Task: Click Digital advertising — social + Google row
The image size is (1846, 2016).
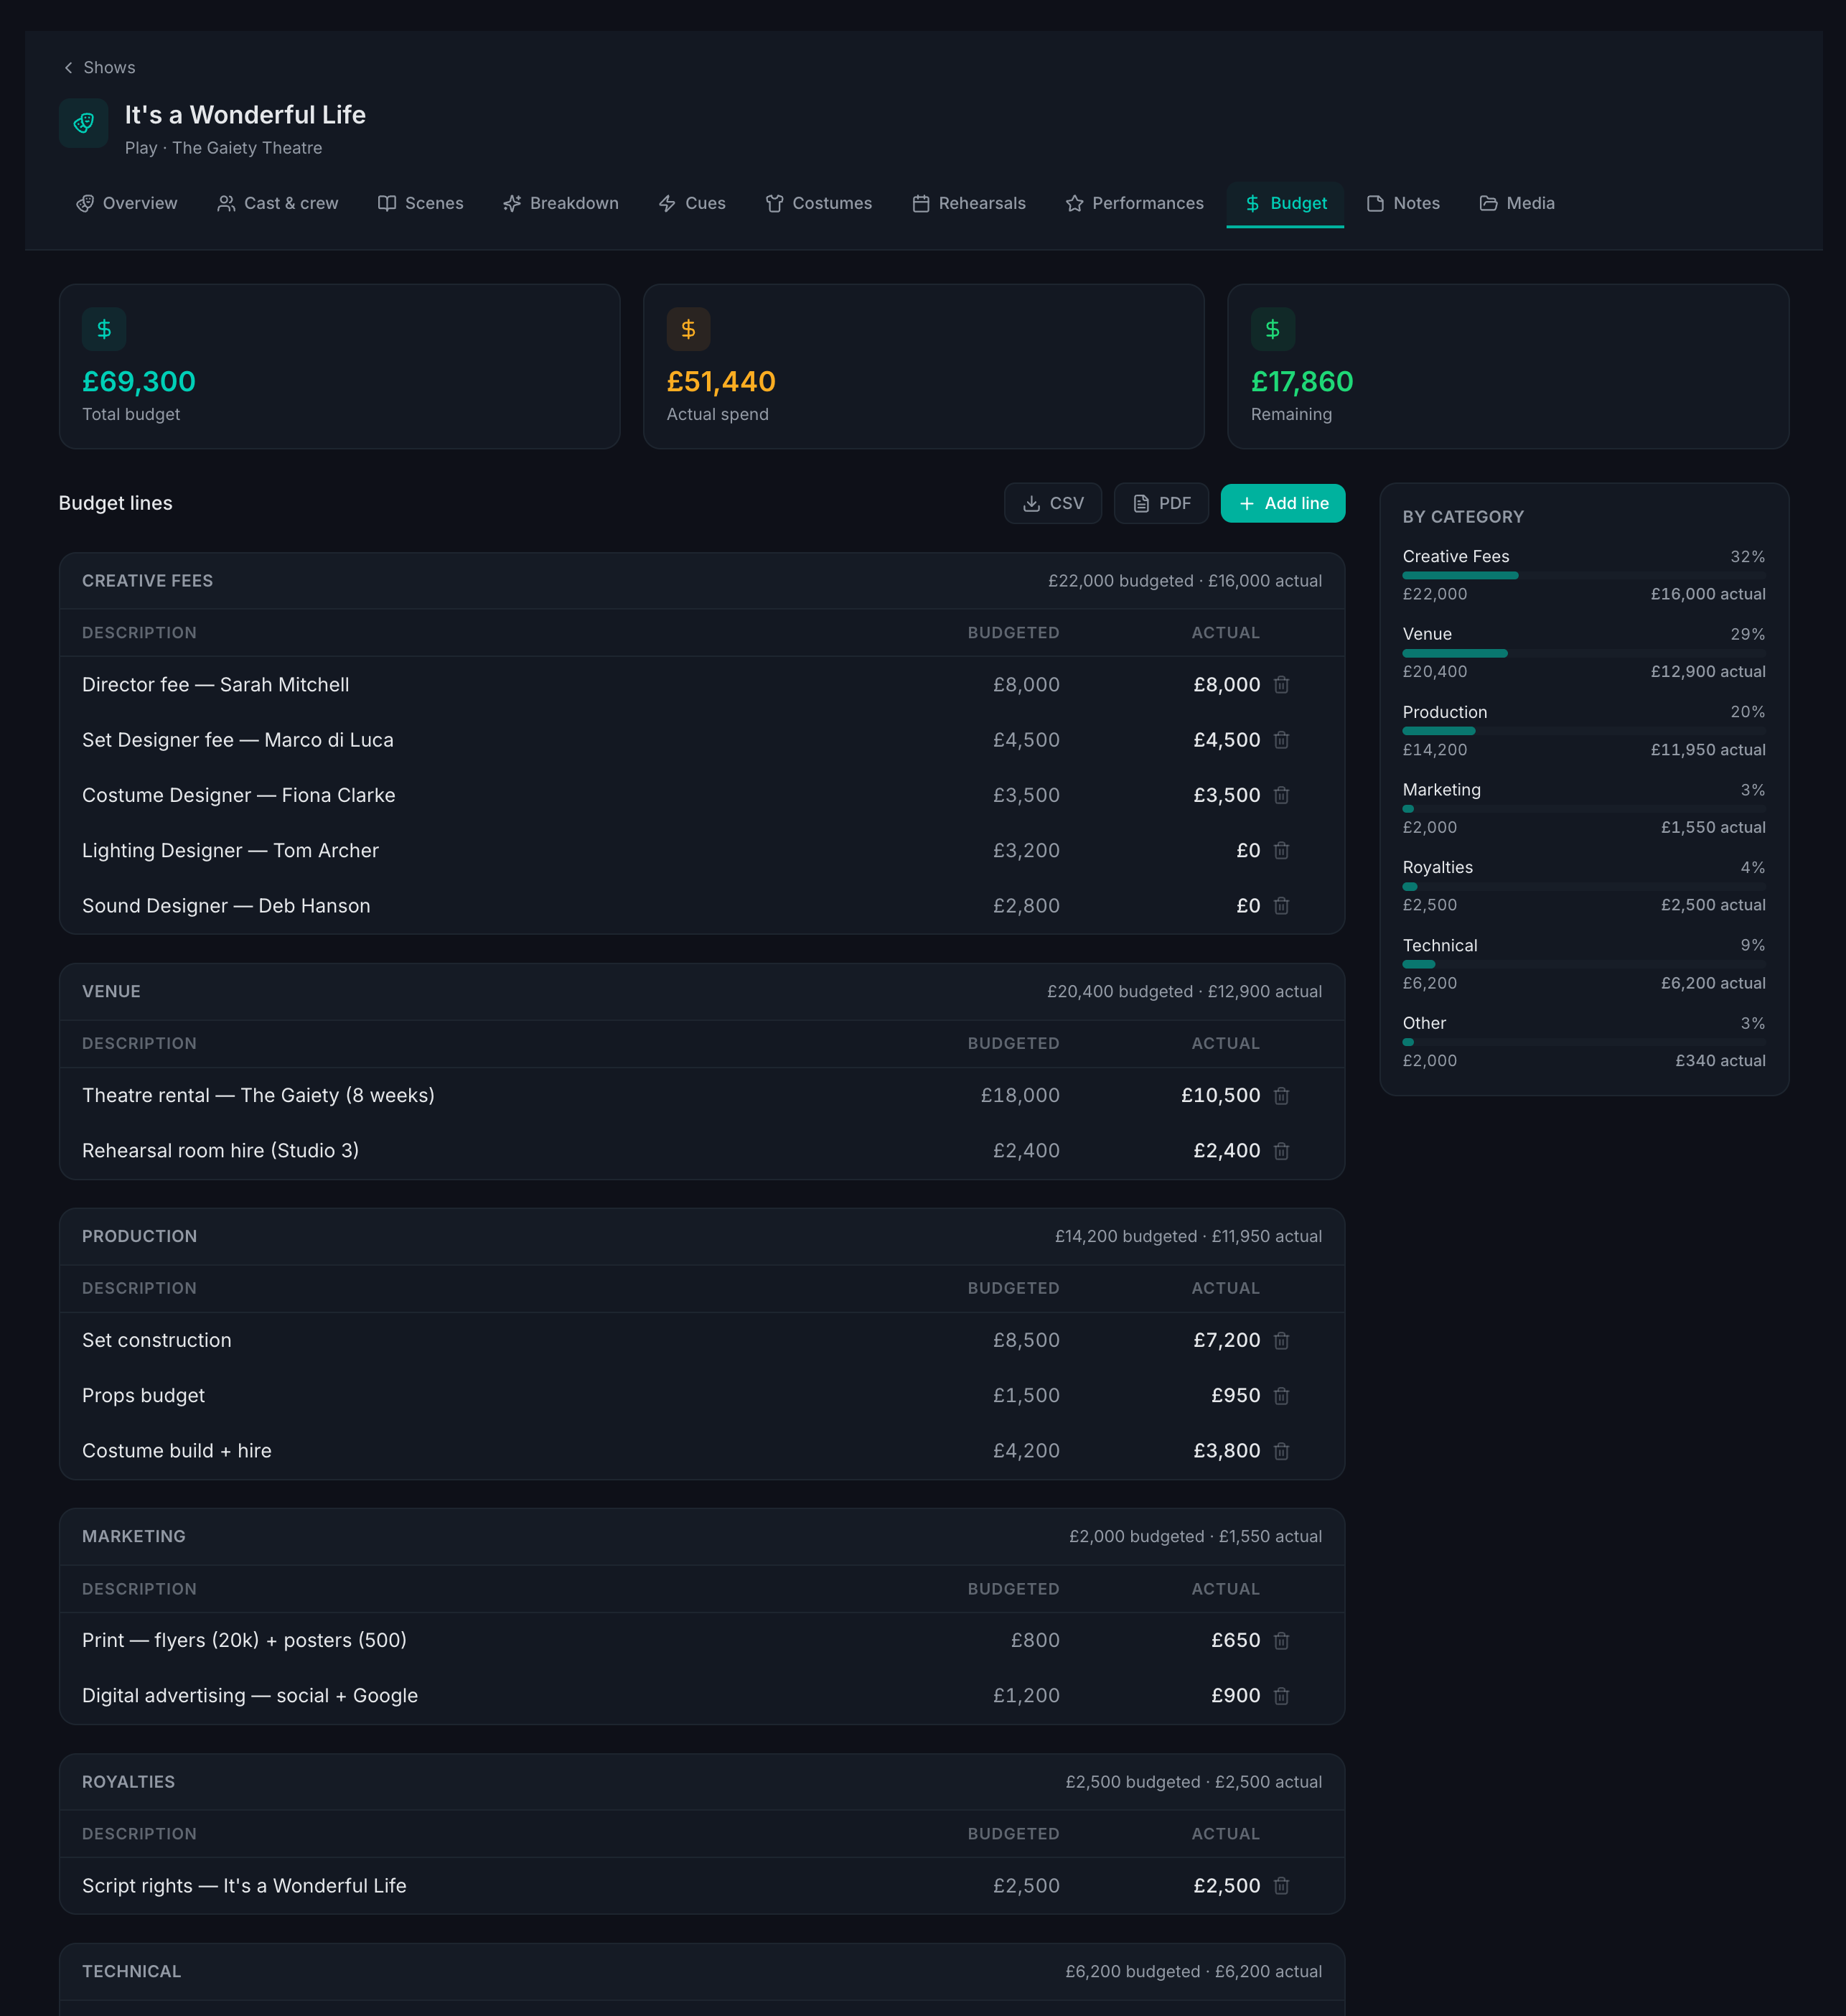Action: click(702, 1696)
